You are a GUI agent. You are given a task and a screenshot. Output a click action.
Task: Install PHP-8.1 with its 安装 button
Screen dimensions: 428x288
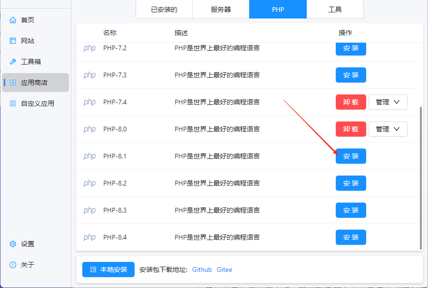pos(351,156)
